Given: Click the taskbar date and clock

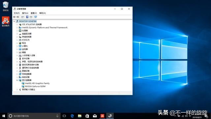Looking at the screenshot, I should tap(197, 117).
